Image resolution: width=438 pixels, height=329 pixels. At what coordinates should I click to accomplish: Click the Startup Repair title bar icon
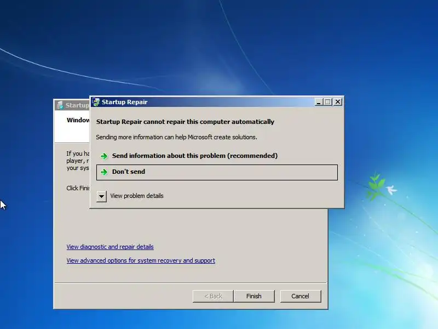pyautogui.click(x=96, y=102)
